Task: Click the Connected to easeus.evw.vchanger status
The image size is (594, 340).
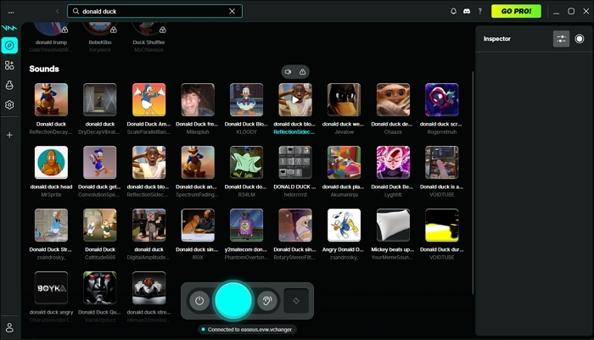Action: [247, 330]
